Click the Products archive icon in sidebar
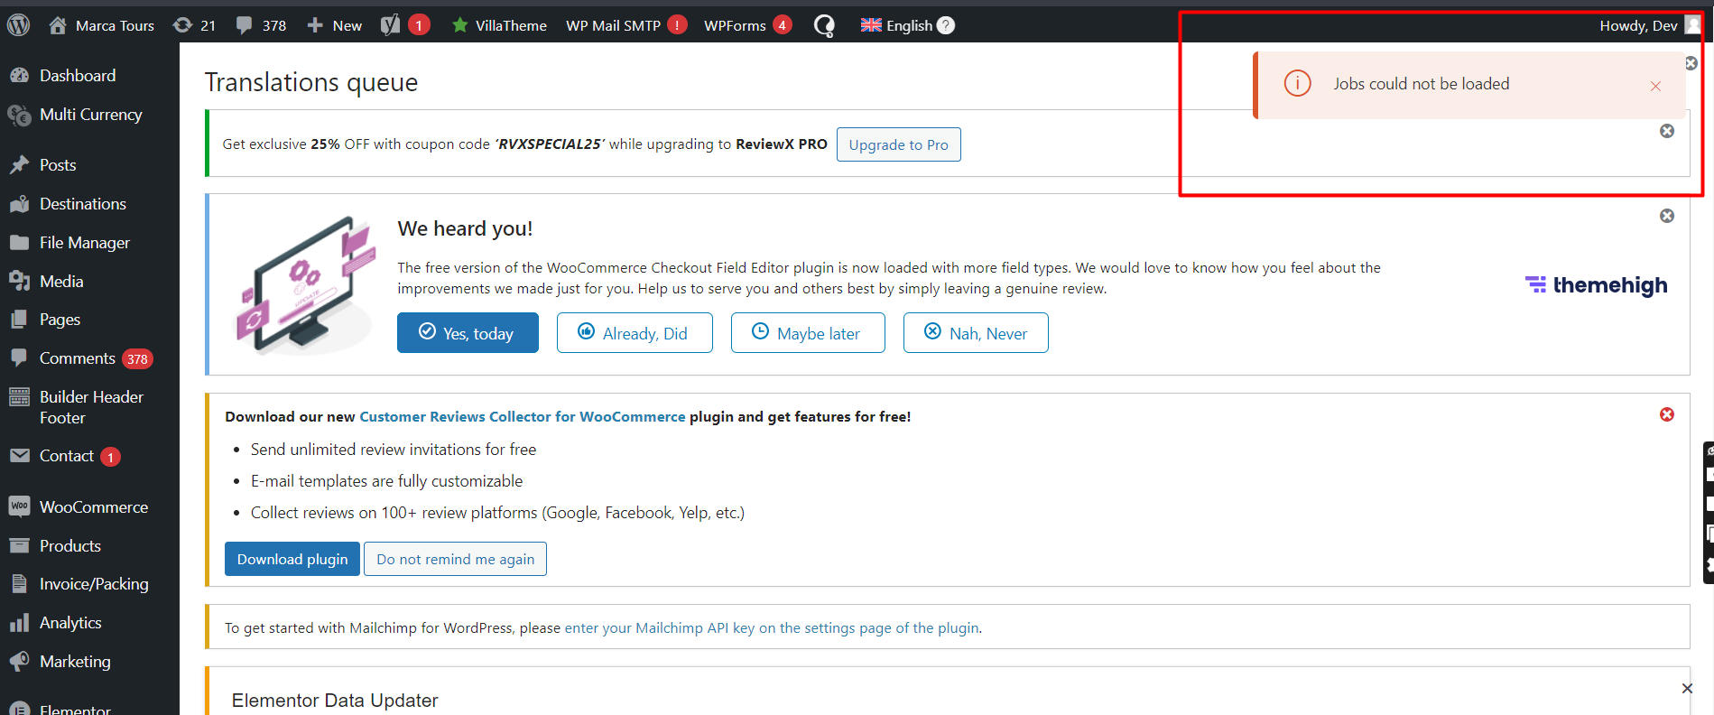The width and height of the screenshot is (1714, 715). coord(19,546)
